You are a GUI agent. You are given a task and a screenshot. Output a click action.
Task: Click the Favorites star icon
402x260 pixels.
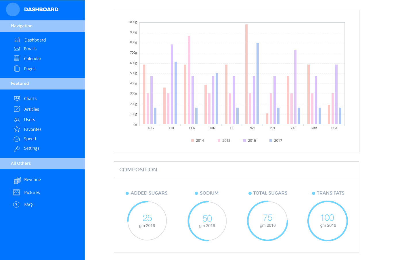point(17,129)
